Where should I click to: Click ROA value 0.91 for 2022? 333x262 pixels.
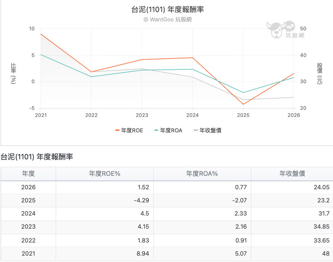(x=241, y=241)
